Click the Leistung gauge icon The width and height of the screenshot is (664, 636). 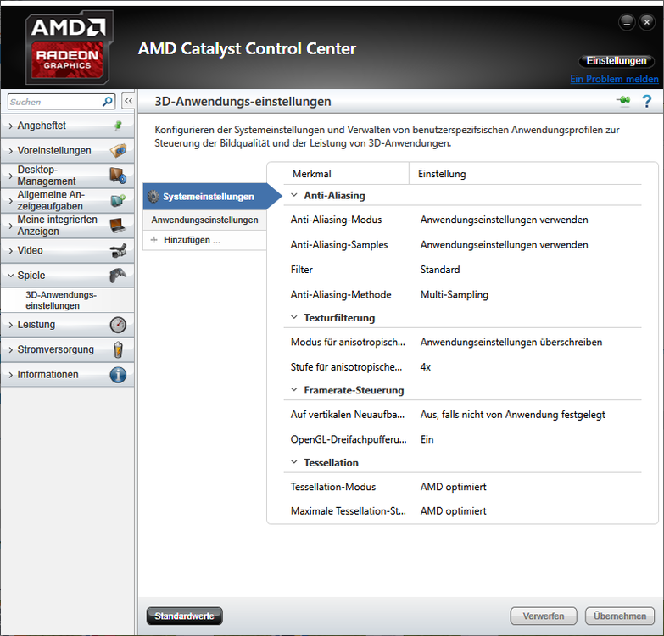(118, 325)
